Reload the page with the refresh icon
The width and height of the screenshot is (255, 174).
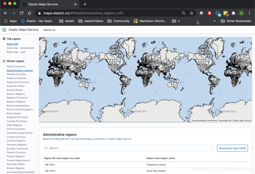pyautogui.click(x=21, y=13)
